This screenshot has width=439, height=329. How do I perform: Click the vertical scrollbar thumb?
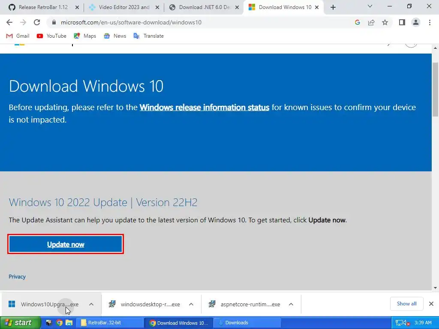point(436,89)
